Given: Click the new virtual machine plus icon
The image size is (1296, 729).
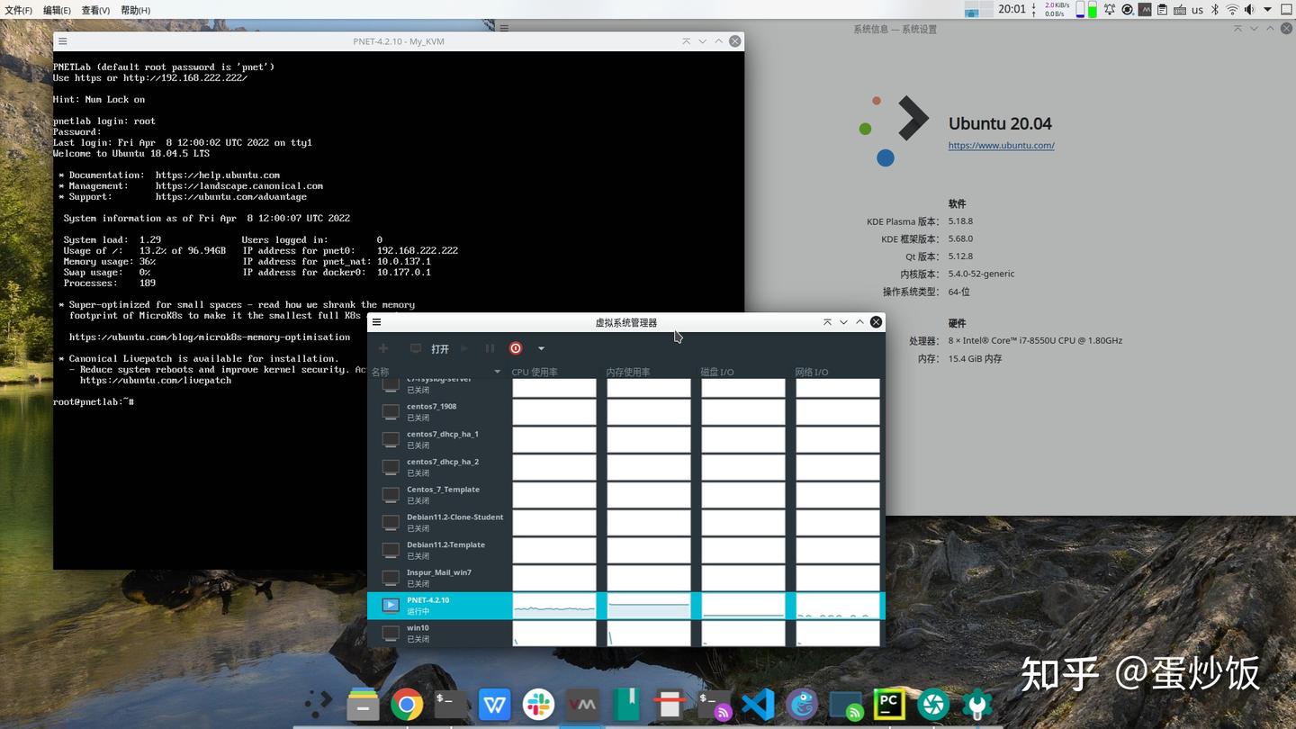Looking at the screenshot, I should [x=383, y=348].
